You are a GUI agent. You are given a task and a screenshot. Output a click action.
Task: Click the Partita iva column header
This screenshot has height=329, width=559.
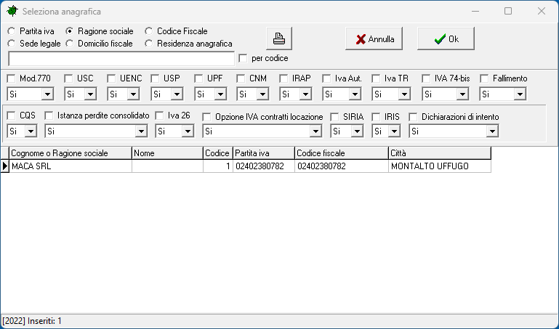coord(262,153)
